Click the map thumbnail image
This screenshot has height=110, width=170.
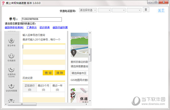point(79,45)
